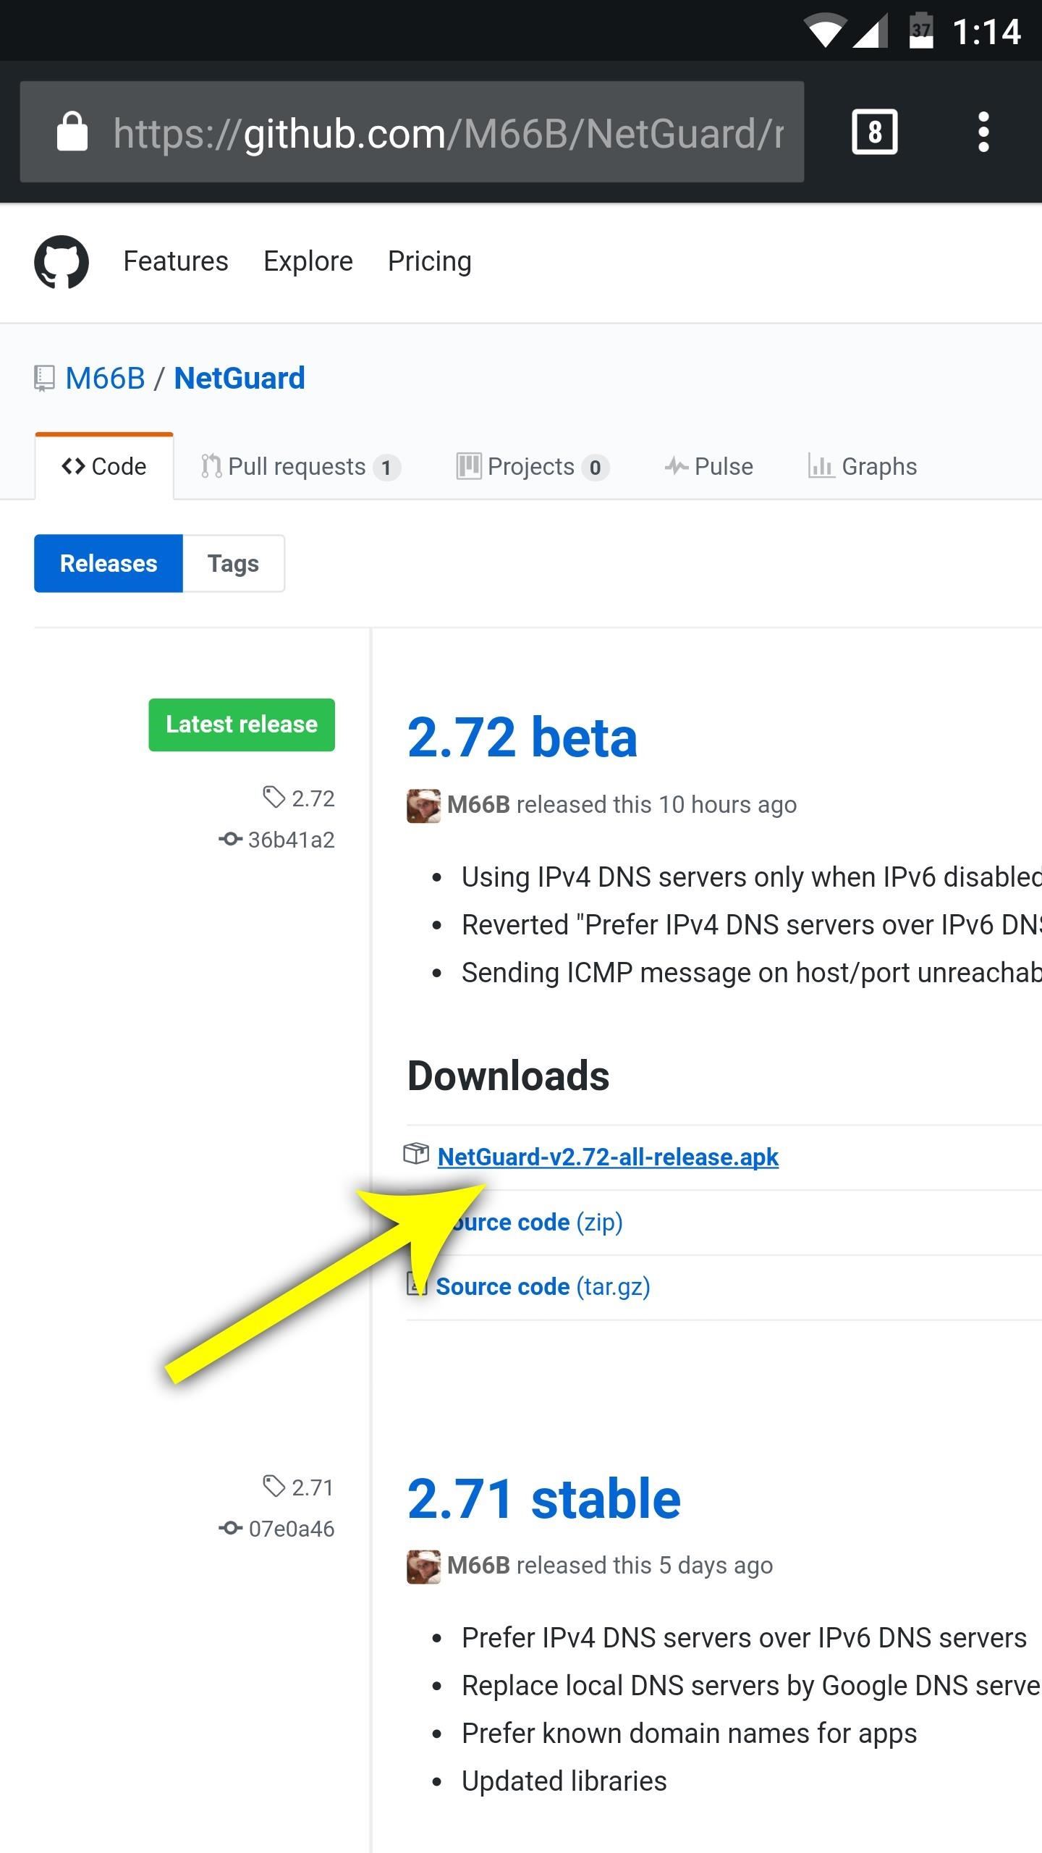Click 'released this 10 hours ago' text
The image size is (1042, 1853).
click(657, 805)
